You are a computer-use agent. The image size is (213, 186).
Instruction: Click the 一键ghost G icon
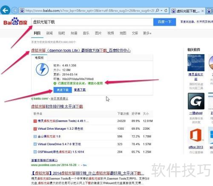point(196,101)
